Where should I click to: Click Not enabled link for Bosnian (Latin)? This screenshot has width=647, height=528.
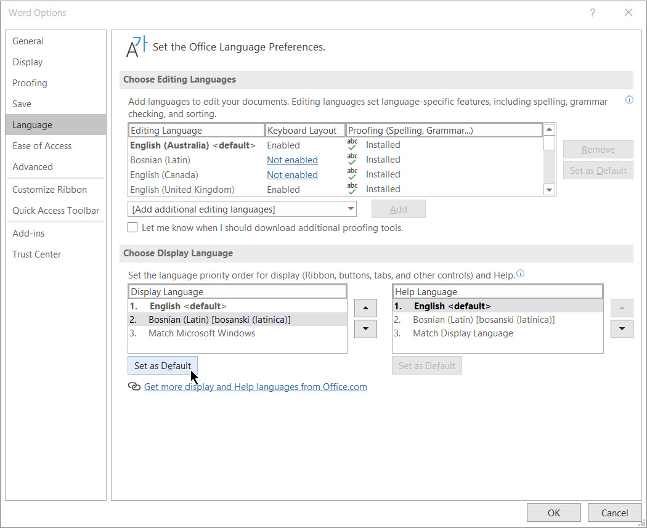point(292,160)
